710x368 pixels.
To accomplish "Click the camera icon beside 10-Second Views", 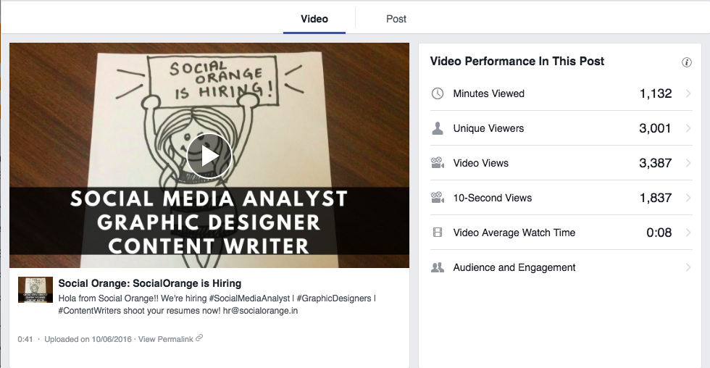I will [438, 198].
